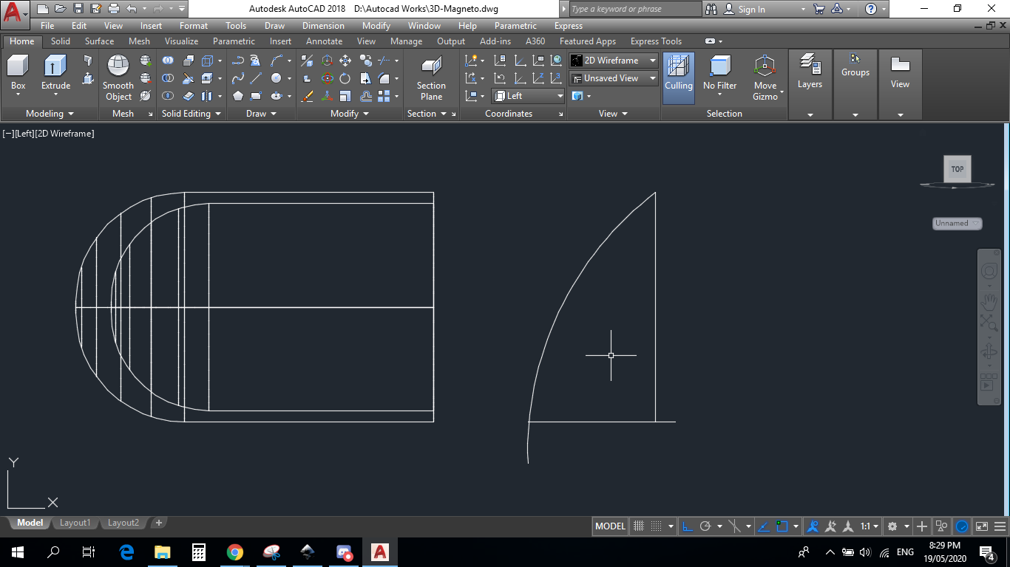Select the Line draw tool
This screenshot has width=1010, height=567.
[256, 78]
